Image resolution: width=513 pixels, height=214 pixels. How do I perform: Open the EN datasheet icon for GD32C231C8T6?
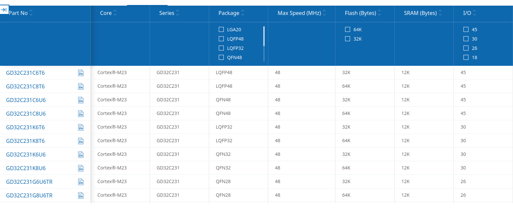[x=80, y=86]
